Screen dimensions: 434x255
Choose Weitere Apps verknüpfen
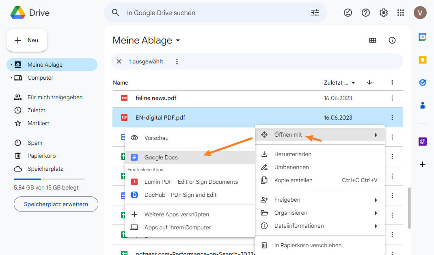190,214
